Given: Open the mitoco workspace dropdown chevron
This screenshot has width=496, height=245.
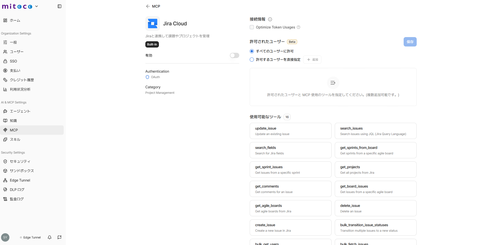Looking at the screenshot, I should click(37, 6).
